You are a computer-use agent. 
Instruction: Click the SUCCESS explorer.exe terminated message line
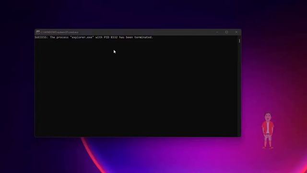tap(94, 37)
